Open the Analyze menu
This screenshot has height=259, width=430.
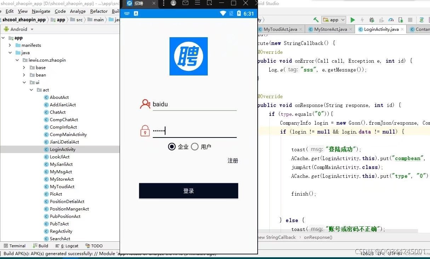pyautogui.click(x=78, y=11)
